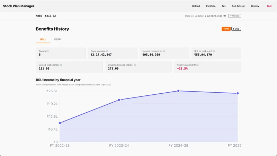Open the Tax section
This screenshot has height=156, width=277.
click(x=224, y=6)
